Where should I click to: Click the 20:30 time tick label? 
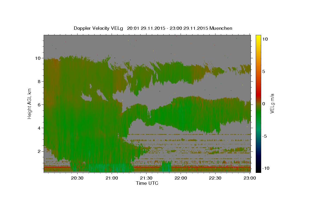77,178
